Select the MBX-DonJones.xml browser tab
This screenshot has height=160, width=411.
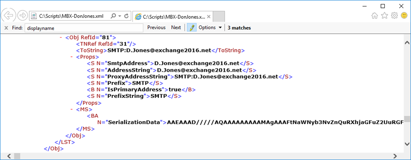point(172,17)
